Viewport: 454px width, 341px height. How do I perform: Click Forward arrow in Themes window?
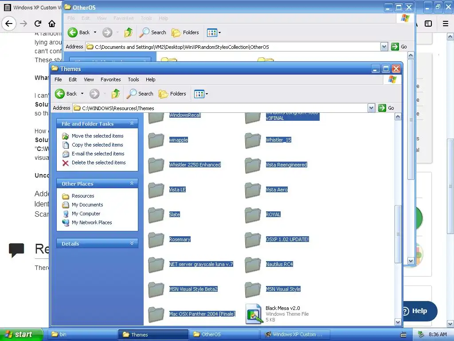point(94,94)
